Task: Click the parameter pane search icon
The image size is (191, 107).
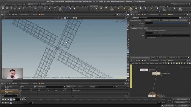Action: point(185,18)
